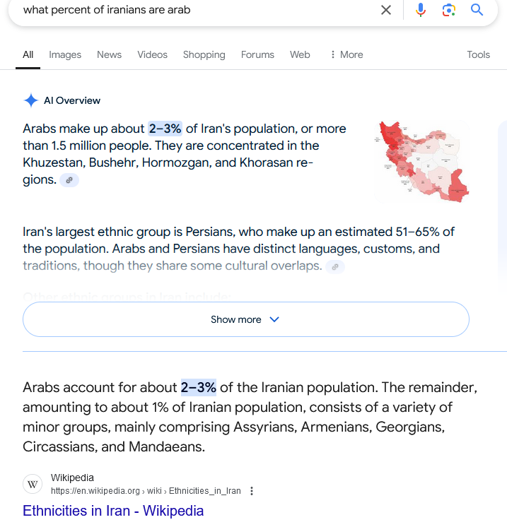Clear the search query with X icon
This screenshot has height=527, width=507.
pos(386,10)
